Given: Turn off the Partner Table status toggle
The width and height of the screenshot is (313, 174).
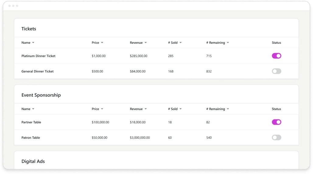Looking at the screenshot, I should coord(276,122).
